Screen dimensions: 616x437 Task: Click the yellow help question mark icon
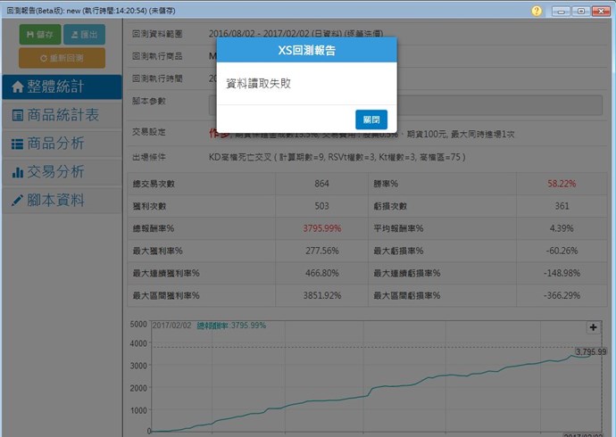click(537, 11)
